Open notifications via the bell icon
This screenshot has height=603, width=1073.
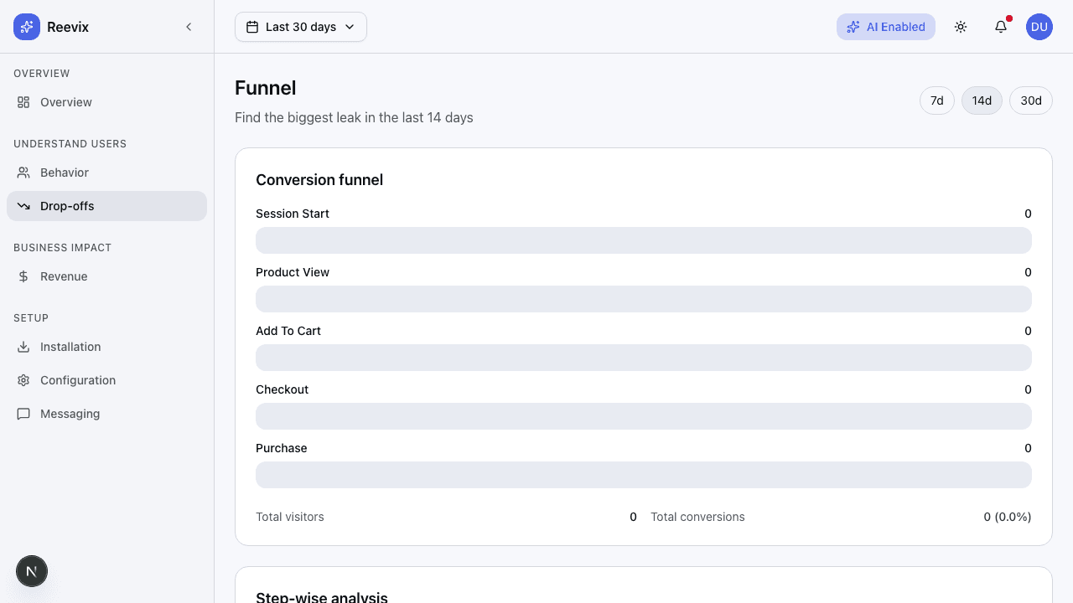click(1001, 27)
